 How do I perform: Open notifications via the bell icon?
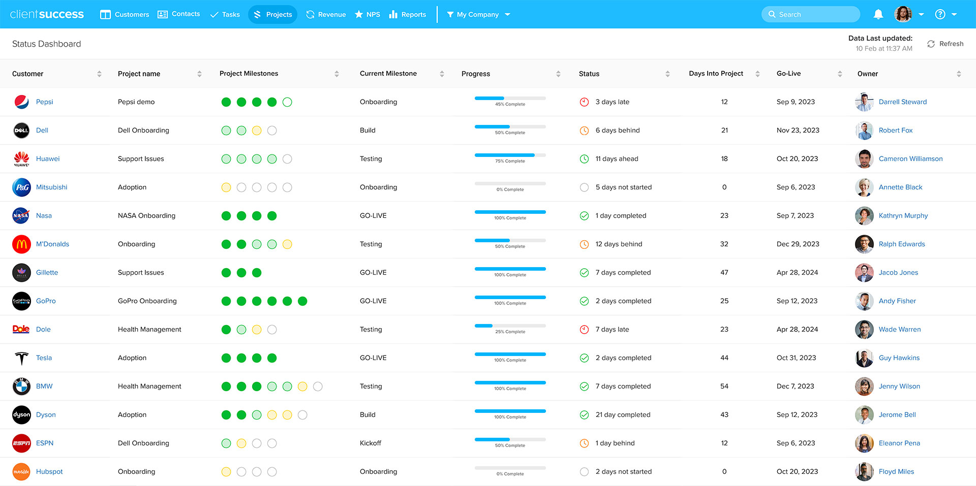tap(878, 14)
